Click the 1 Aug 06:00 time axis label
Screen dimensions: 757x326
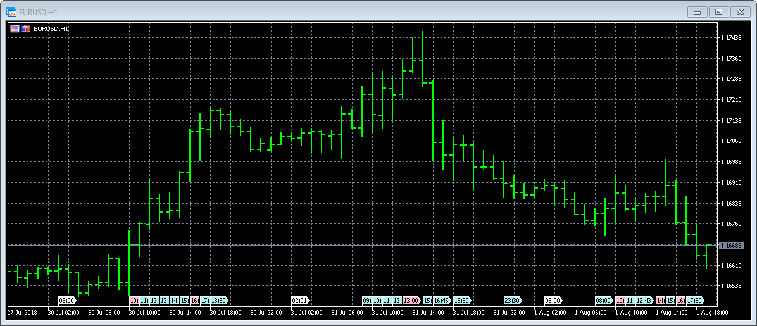[591, 313]
